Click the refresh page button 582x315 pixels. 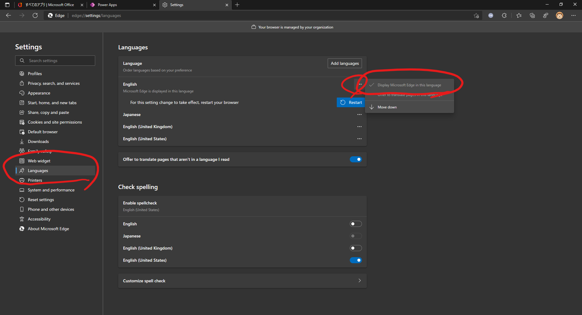click(x=35, y=15)
